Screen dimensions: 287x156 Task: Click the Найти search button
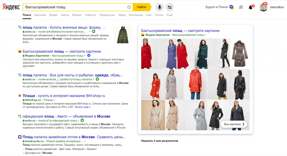[x=142, y=7]
